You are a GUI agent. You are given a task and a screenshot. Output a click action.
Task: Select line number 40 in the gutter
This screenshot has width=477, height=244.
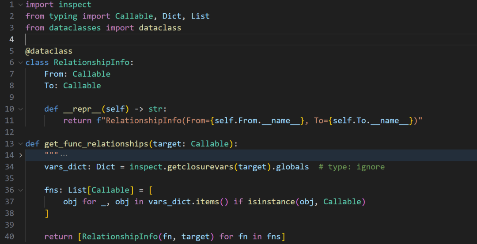(9, 236)
